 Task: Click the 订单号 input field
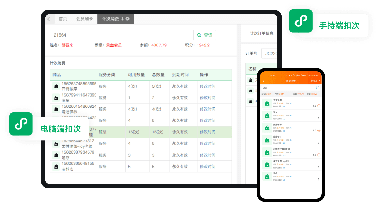point(269,53)
